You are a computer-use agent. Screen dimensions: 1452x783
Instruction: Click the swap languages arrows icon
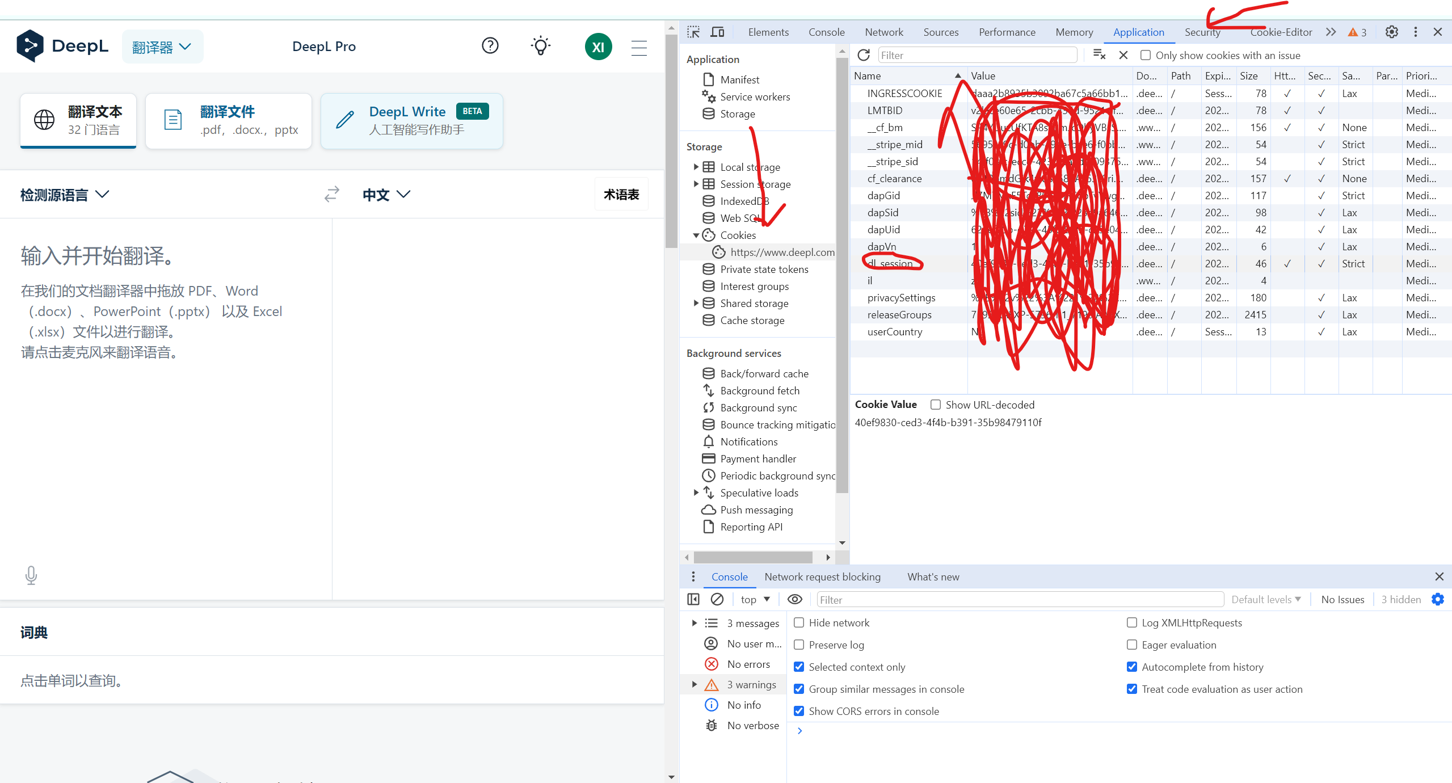[331, 194]
